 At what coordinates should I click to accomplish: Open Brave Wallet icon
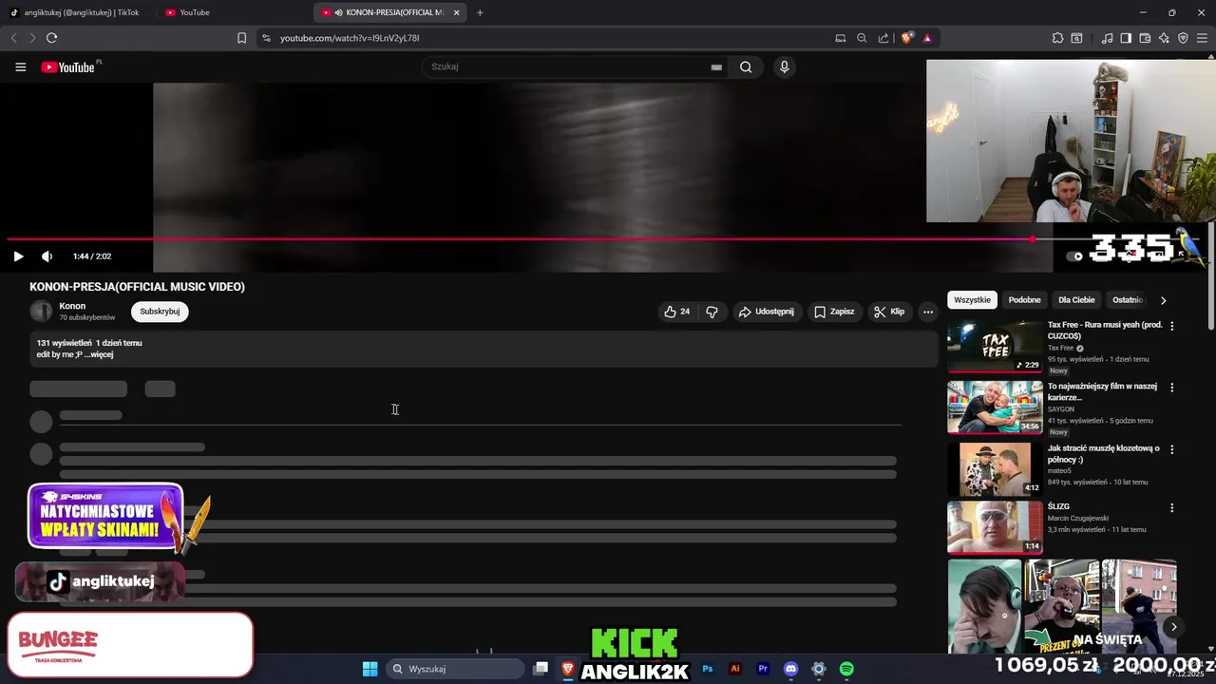point(1145,38)
